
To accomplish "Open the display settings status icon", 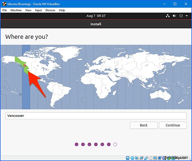I will tap(155, 158).
